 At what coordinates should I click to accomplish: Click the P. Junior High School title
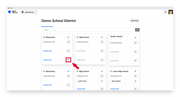pos(119,71)
